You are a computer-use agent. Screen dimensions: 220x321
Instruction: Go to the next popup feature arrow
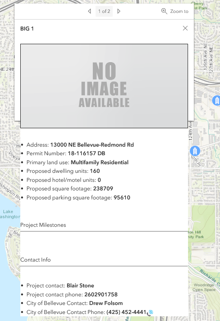tap(119, 11)
